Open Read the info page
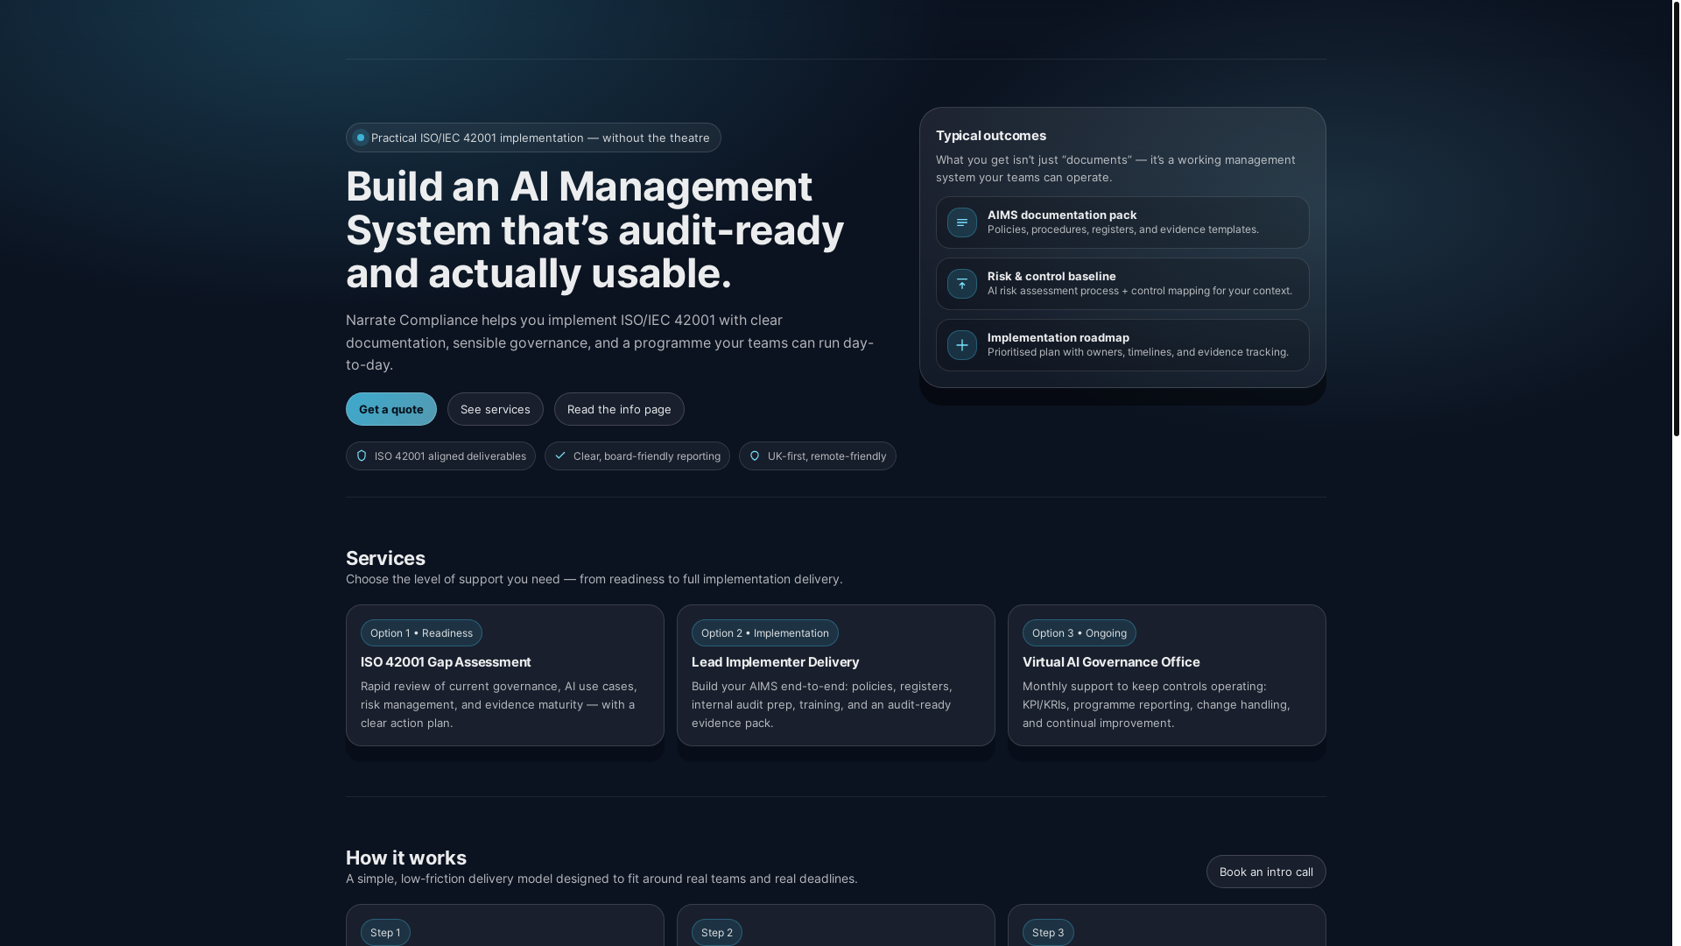 [619, 409]
